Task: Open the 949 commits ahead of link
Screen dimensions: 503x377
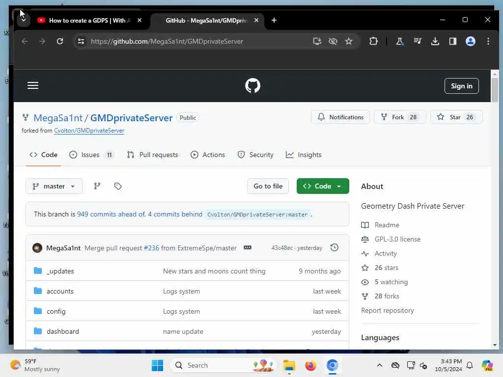Action: click(x=111, y=214)
